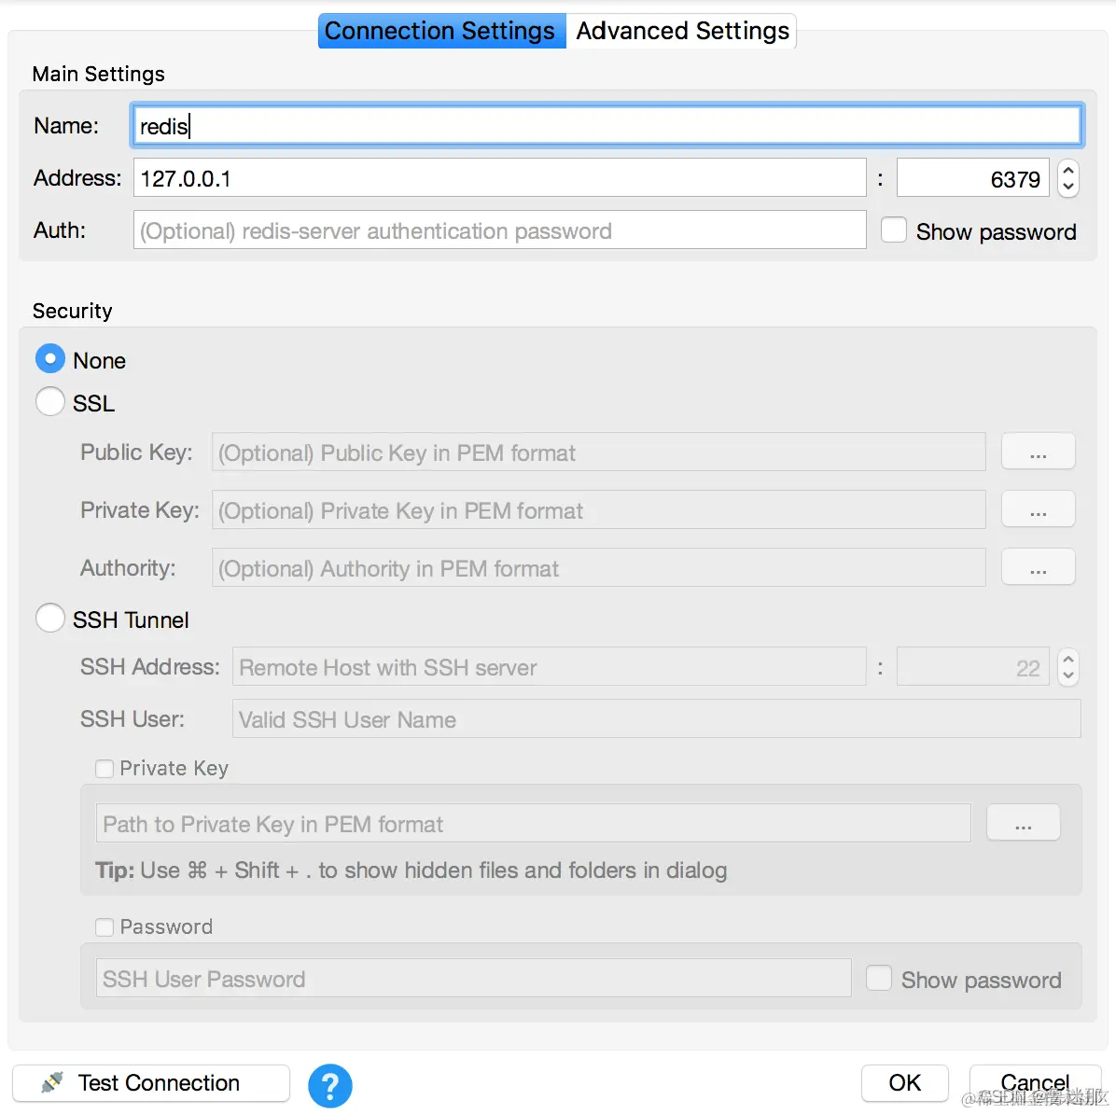This screenshot has width=1116, height=1114.
Task: Browse for the Authority file
Action: 1038,566
